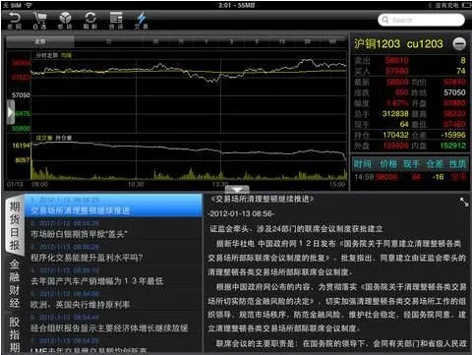The image size is (472, 355).
Task: Click the 57050 price axis label
Action: (x=21, y=95)
